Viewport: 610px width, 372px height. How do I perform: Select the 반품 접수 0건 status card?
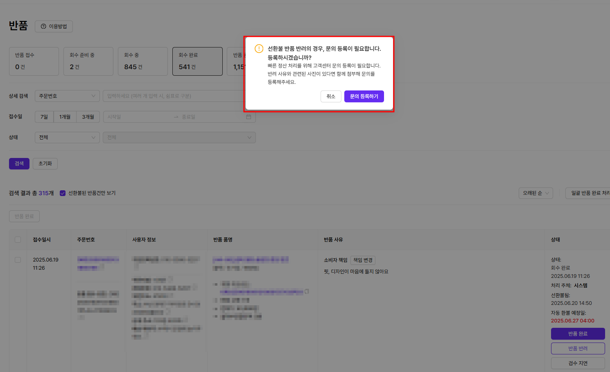34,61
